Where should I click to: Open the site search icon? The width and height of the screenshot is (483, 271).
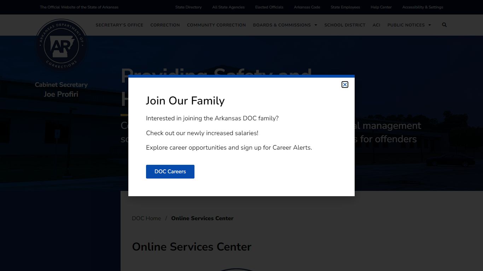click(444, 25)
